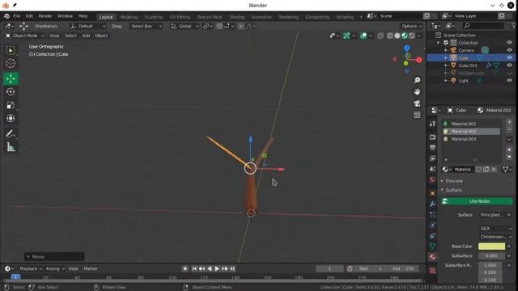
Task: Open the Playback menu in timeline
Action: (31, 268)
